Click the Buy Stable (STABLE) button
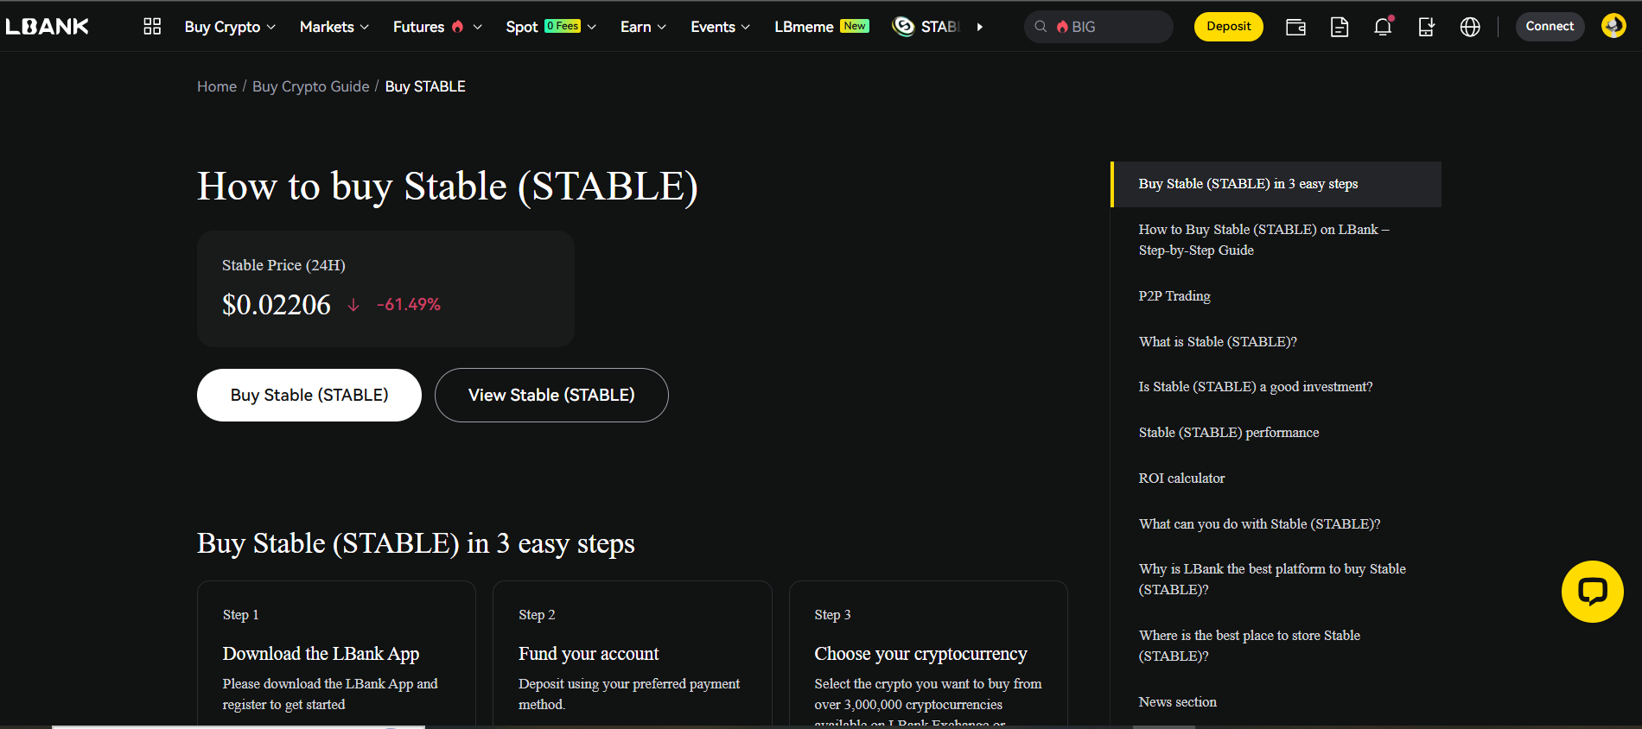Viewport: 1642px width, 729px height. 309,396
